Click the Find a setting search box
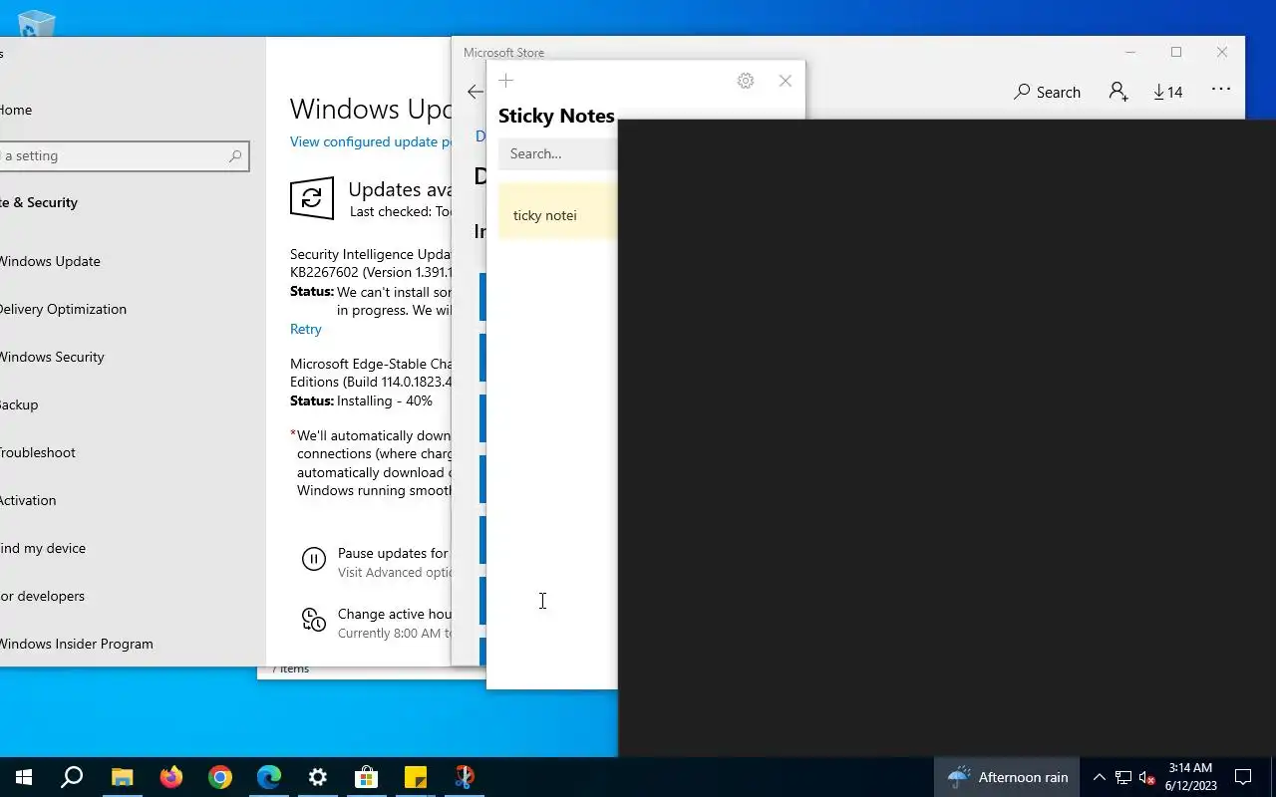The width and height of the screenshot is (1276, 797). pos(125,155)
